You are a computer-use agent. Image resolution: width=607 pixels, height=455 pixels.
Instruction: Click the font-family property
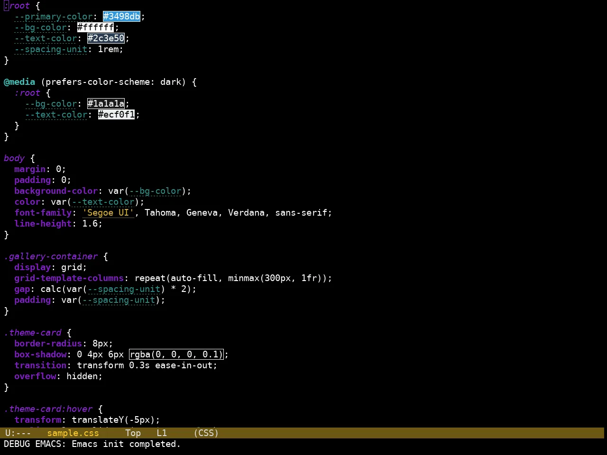click(43, 213)
